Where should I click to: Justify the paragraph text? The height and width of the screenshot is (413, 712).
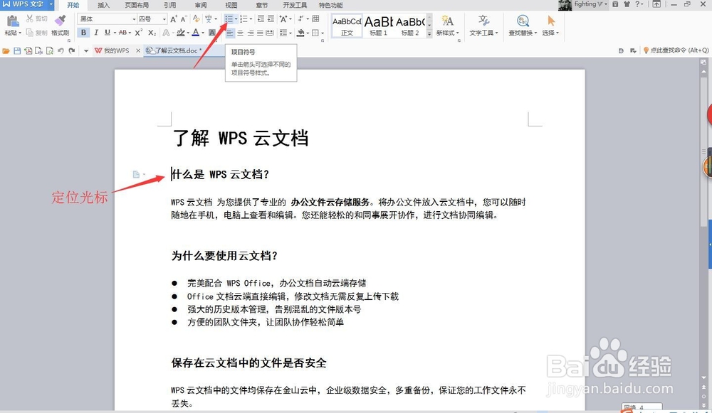pyautogui.click(x=260, y=33)
